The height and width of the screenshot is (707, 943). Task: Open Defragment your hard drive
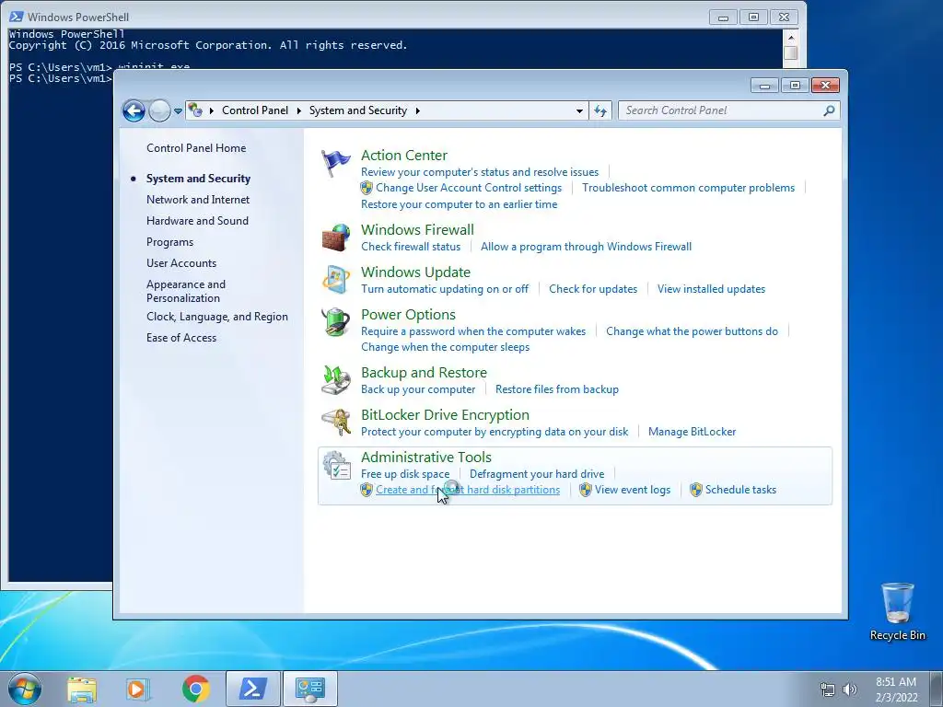tap(537, 474)
